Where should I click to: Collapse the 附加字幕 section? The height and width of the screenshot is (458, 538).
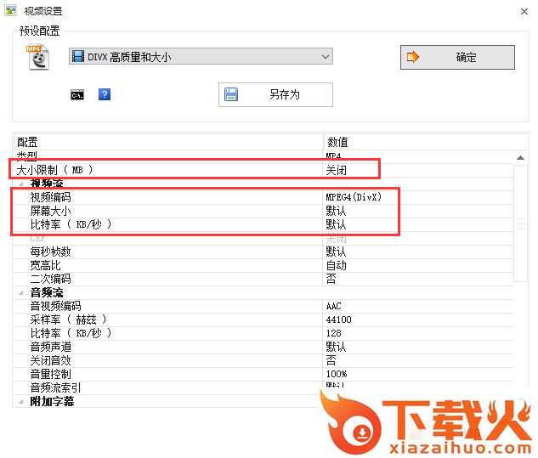click(20, 401)
